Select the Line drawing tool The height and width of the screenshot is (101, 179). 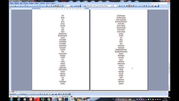29,94
